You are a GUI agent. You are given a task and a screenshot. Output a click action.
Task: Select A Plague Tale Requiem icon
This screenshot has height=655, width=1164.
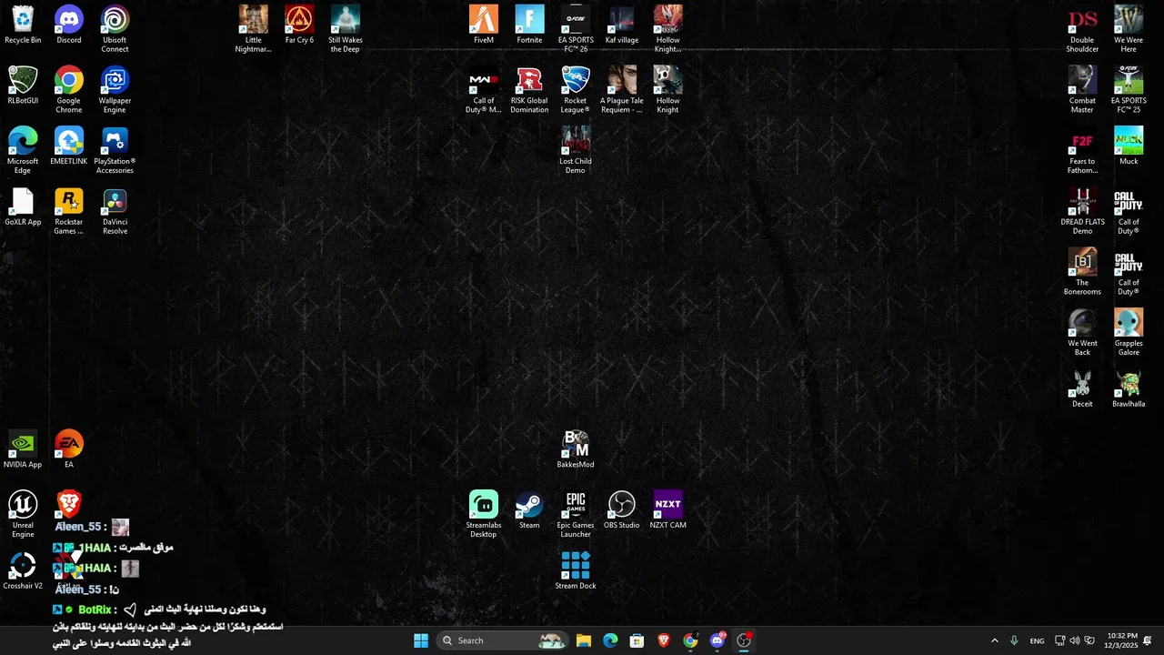tap(622, 90)
